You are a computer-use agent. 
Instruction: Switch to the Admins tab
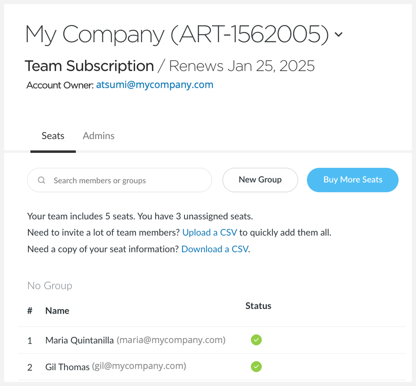[x=98, y=136]
